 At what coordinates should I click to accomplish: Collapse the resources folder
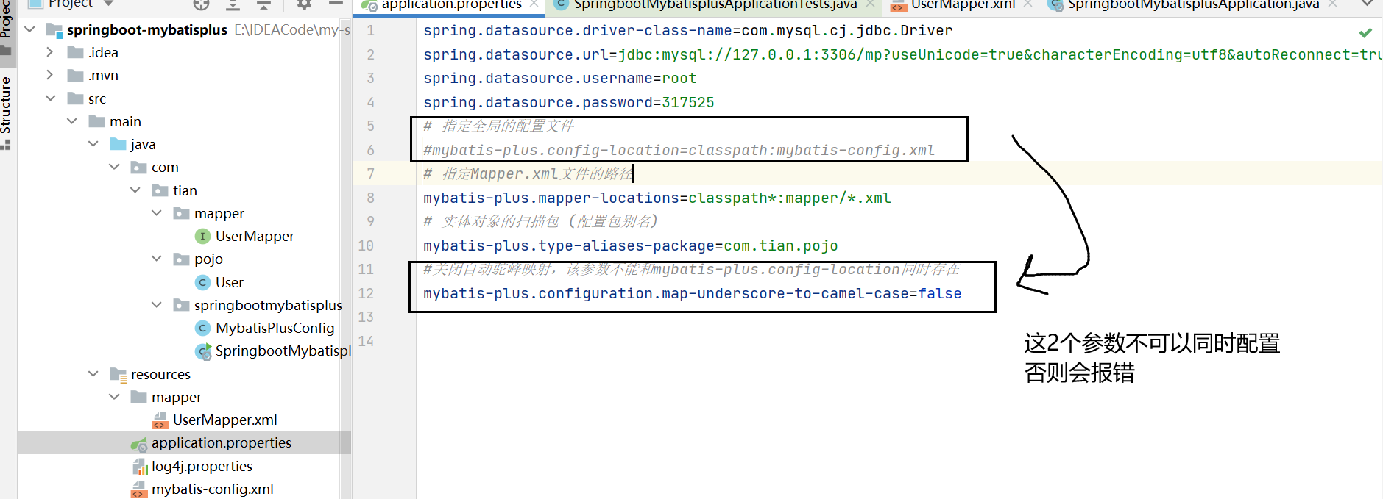tap(93, 374)
